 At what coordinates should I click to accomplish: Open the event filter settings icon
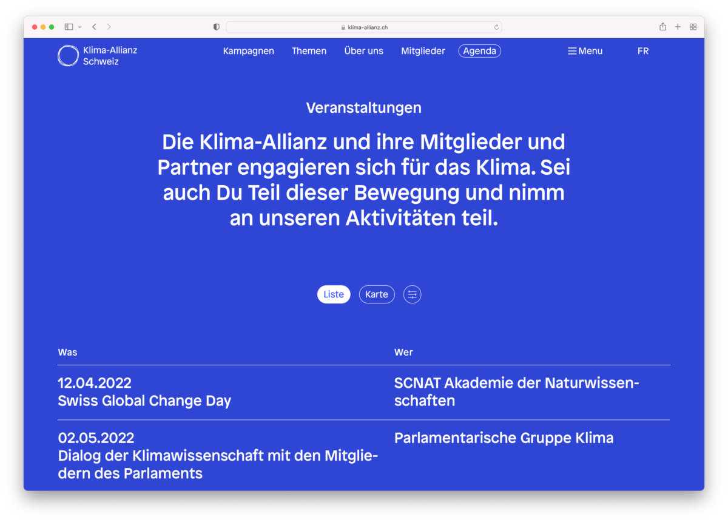click(412, 294)
